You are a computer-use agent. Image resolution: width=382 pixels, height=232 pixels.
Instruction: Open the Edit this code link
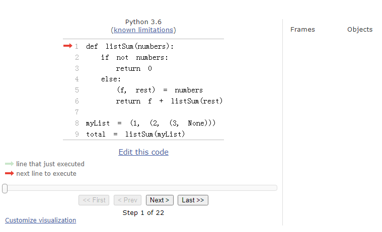pos(143,152)
